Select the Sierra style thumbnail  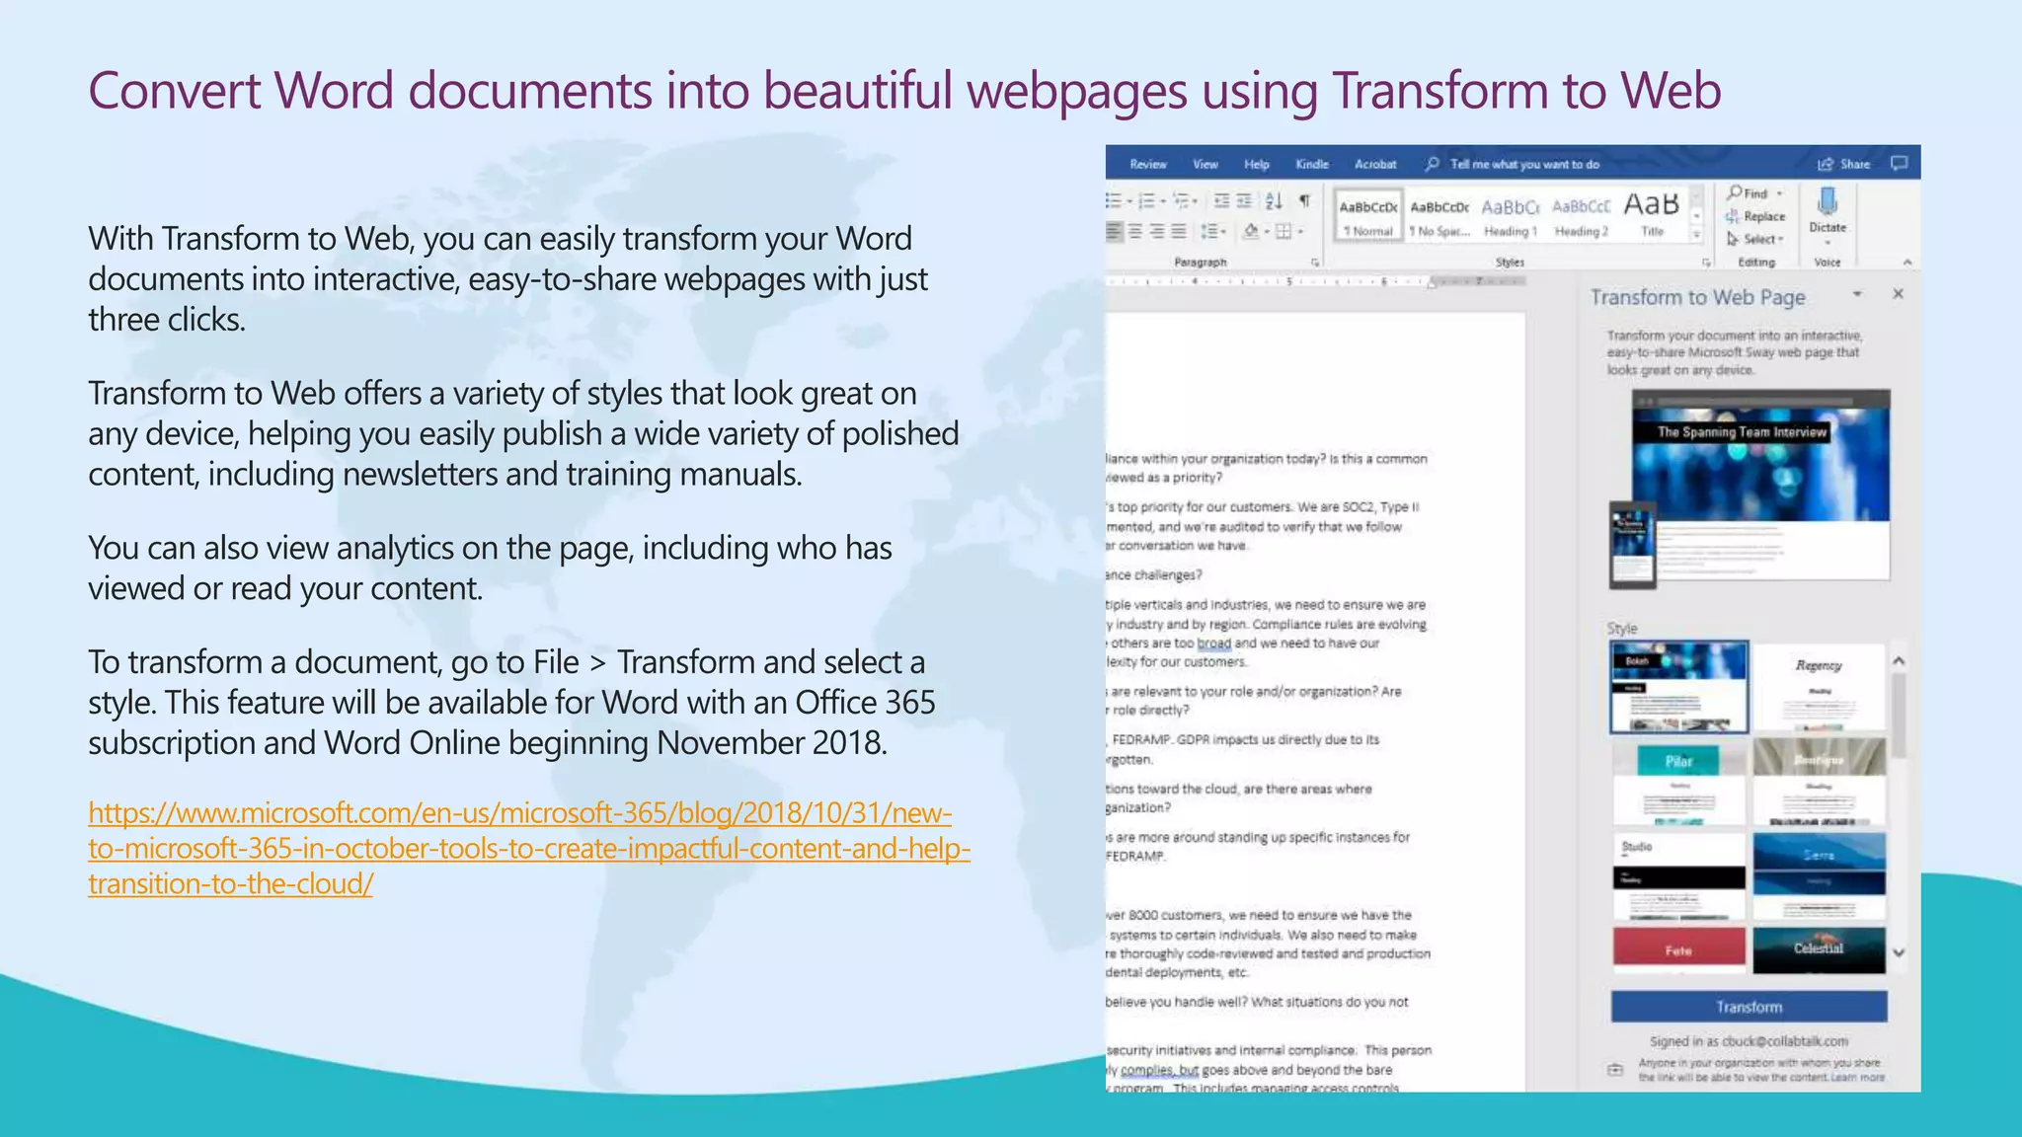pyautogui.click(x=1819, y=876)
